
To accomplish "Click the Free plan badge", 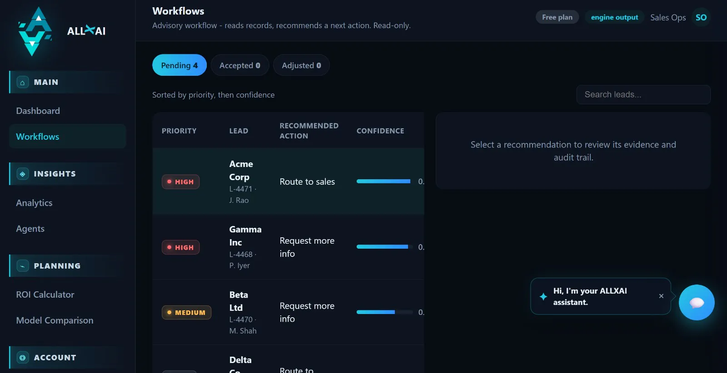I will [x=557, y=17].
